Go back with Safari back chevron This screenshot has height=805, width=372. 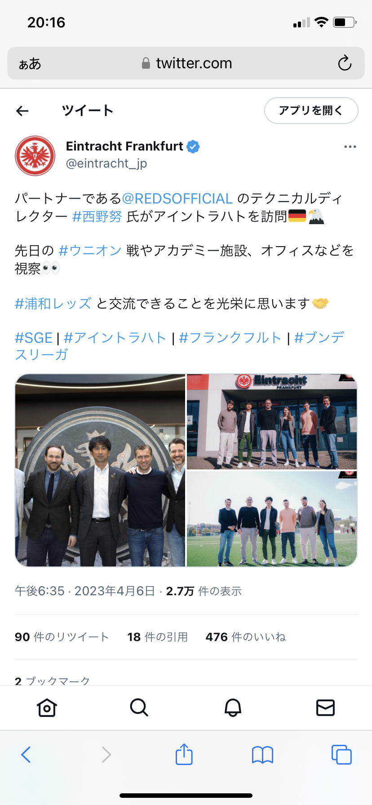click(26, 755)
